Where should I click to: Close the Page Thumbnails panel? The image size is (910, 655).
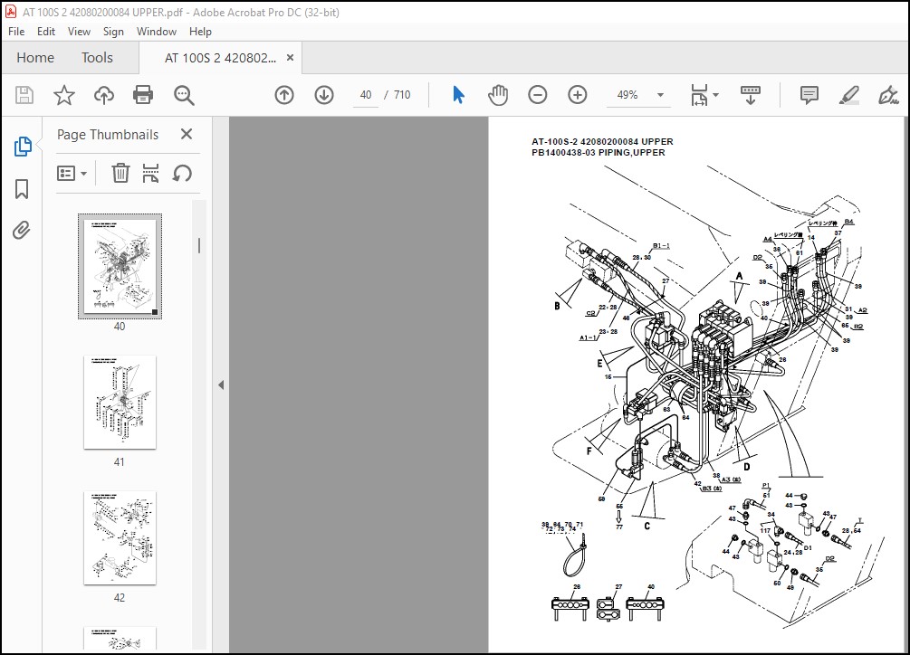pyautogui.click(x=187, y=134)
